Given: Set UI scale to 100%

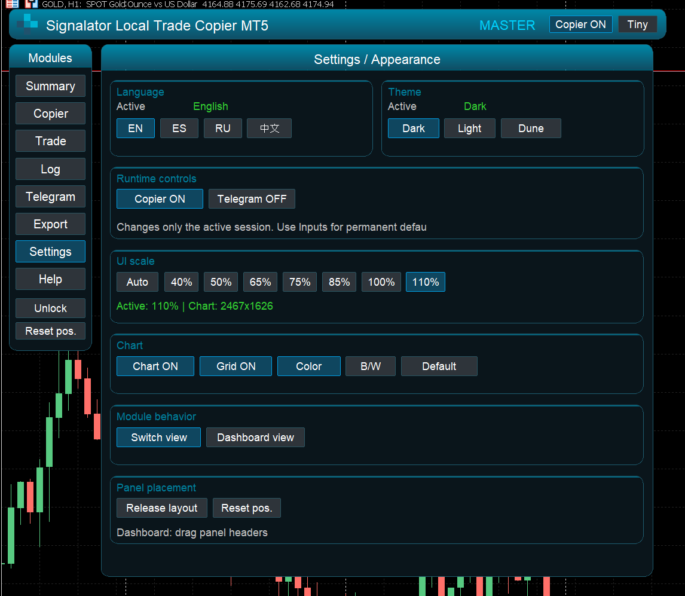Looking at the screenshot, I should 381,282.
